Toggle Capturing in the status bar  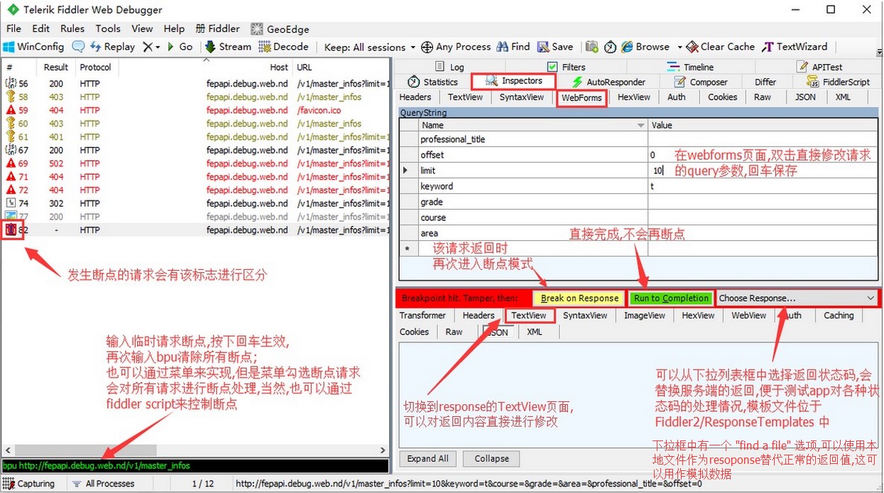[x=28, y=484]
